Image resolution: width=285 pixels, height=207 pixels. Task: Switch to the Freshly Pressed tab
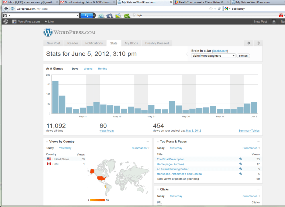coord(157,43)
